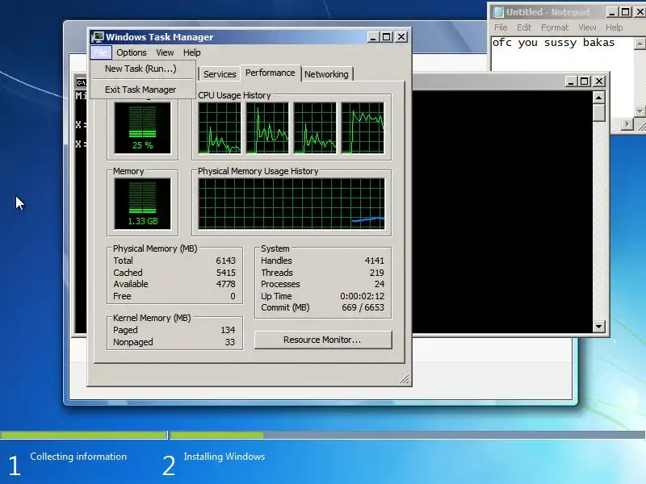Click the CPU usage 25 % meter

(x=143, y=128)
